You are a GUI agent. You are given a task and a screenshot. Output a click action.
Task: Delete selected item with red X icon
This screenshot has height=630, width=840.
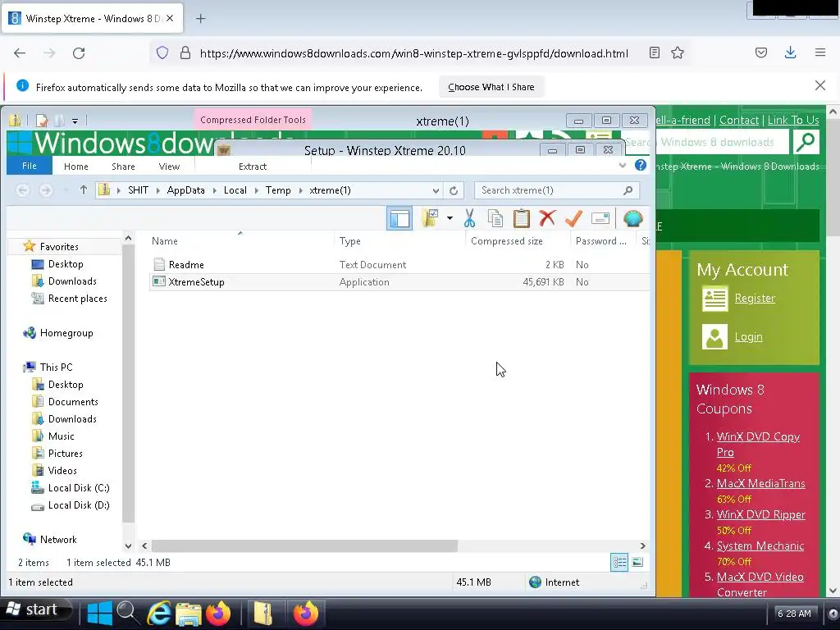tap(547, 218)
